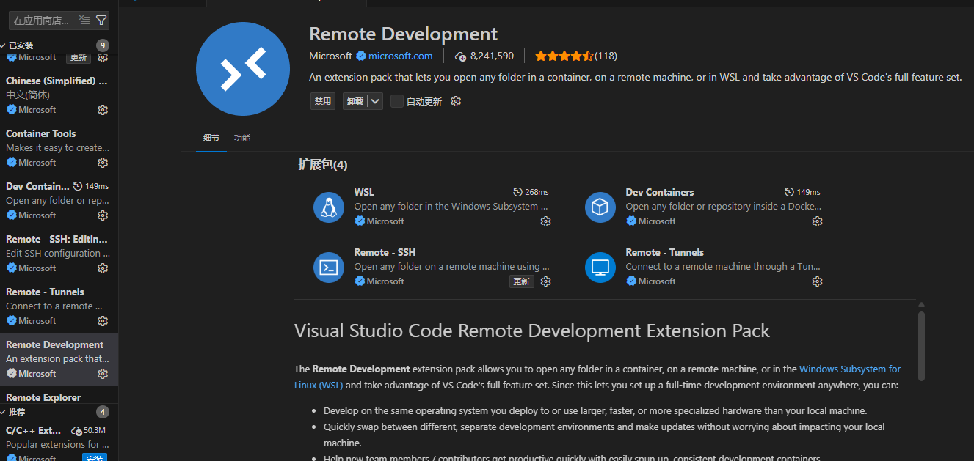Click the WSL penguin icon in extension pack
Screen dimensions: 974x461
click(329, 207)
